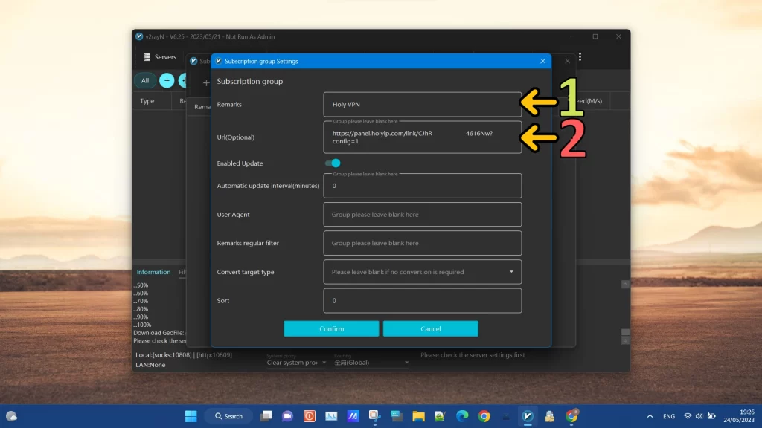Open Google Chrome from the taskbar
Image resolution: width=762 pixels, height=428 pixels.
click(x=484, y=416)
